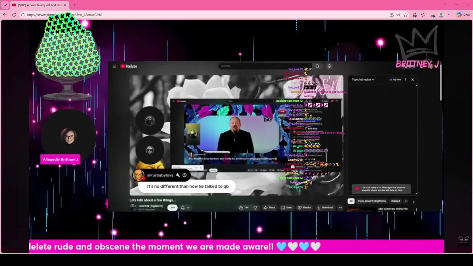The image size is (473, 266).
Task: Click the browser address bar URL
Action: pyautogui.click(x=65, y=15)
